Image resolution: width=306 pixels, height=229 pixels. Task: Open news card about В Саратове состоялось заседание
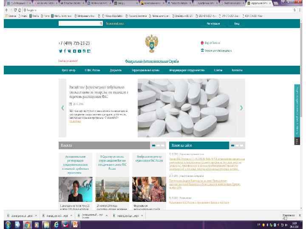(112, 162)
